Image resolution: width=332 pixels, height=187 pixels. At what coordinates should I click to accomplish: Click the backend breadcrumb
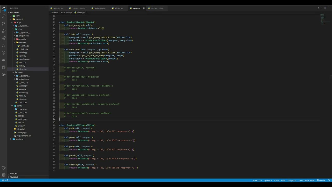click(x=54, y=12)
